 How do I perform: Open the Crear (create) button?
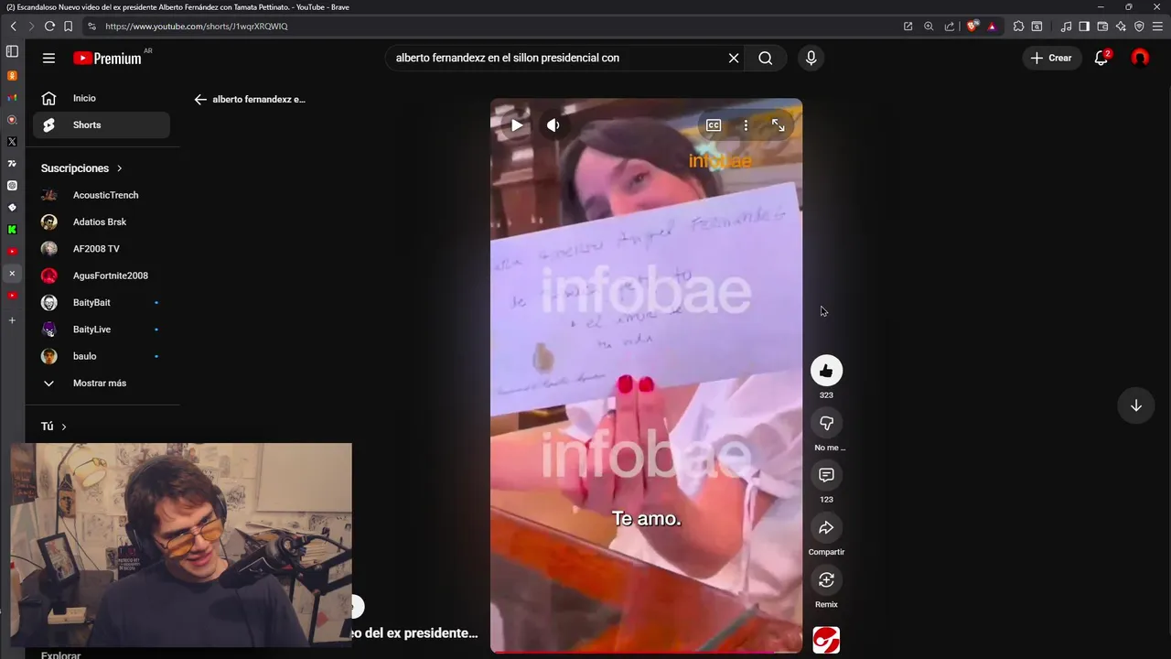pyautogui.click(x=1051, y=58)
